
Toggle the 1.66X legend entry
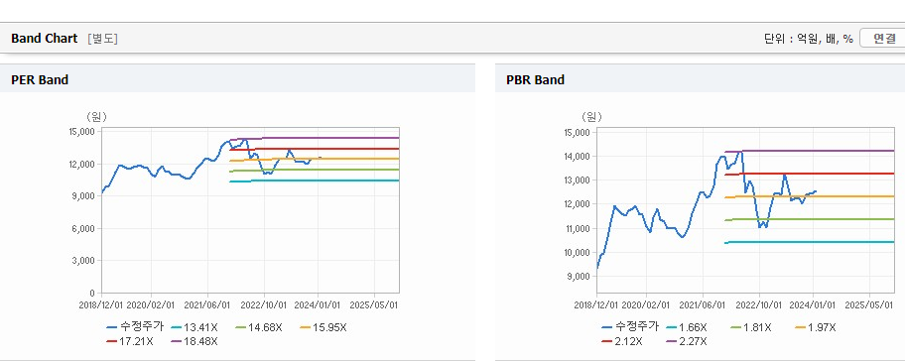[687, 327]
